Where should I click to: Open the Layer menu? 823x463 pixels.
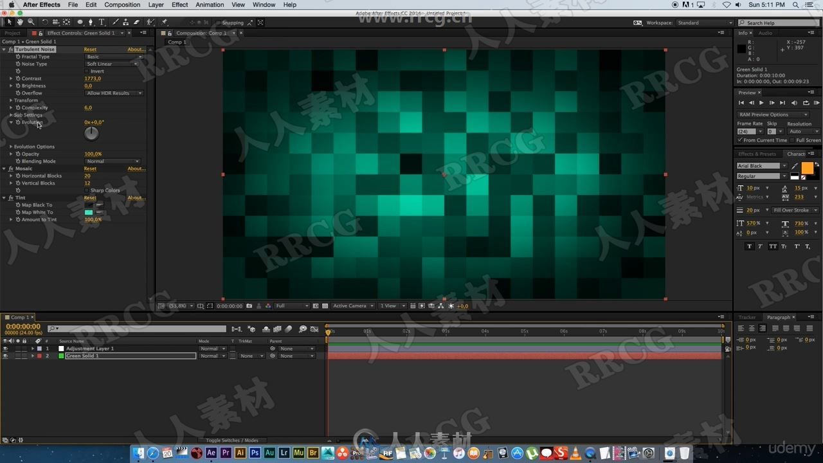(x=156, y=5)
